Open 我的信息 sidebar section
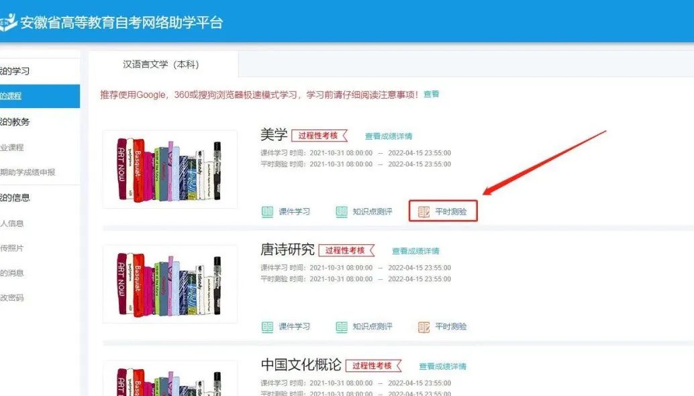This screenshot has width=694, height=396. (x=15, y=198)
